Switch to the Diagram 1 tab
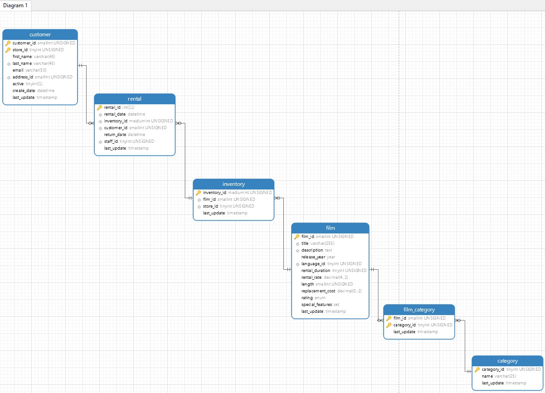This screenshot has height=393, width=545. (x=15, y=5)
